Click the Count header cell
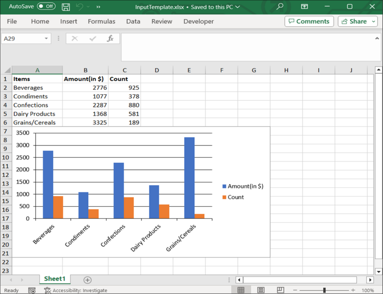Screen dimensions: 383x294 tap(125, 79)
